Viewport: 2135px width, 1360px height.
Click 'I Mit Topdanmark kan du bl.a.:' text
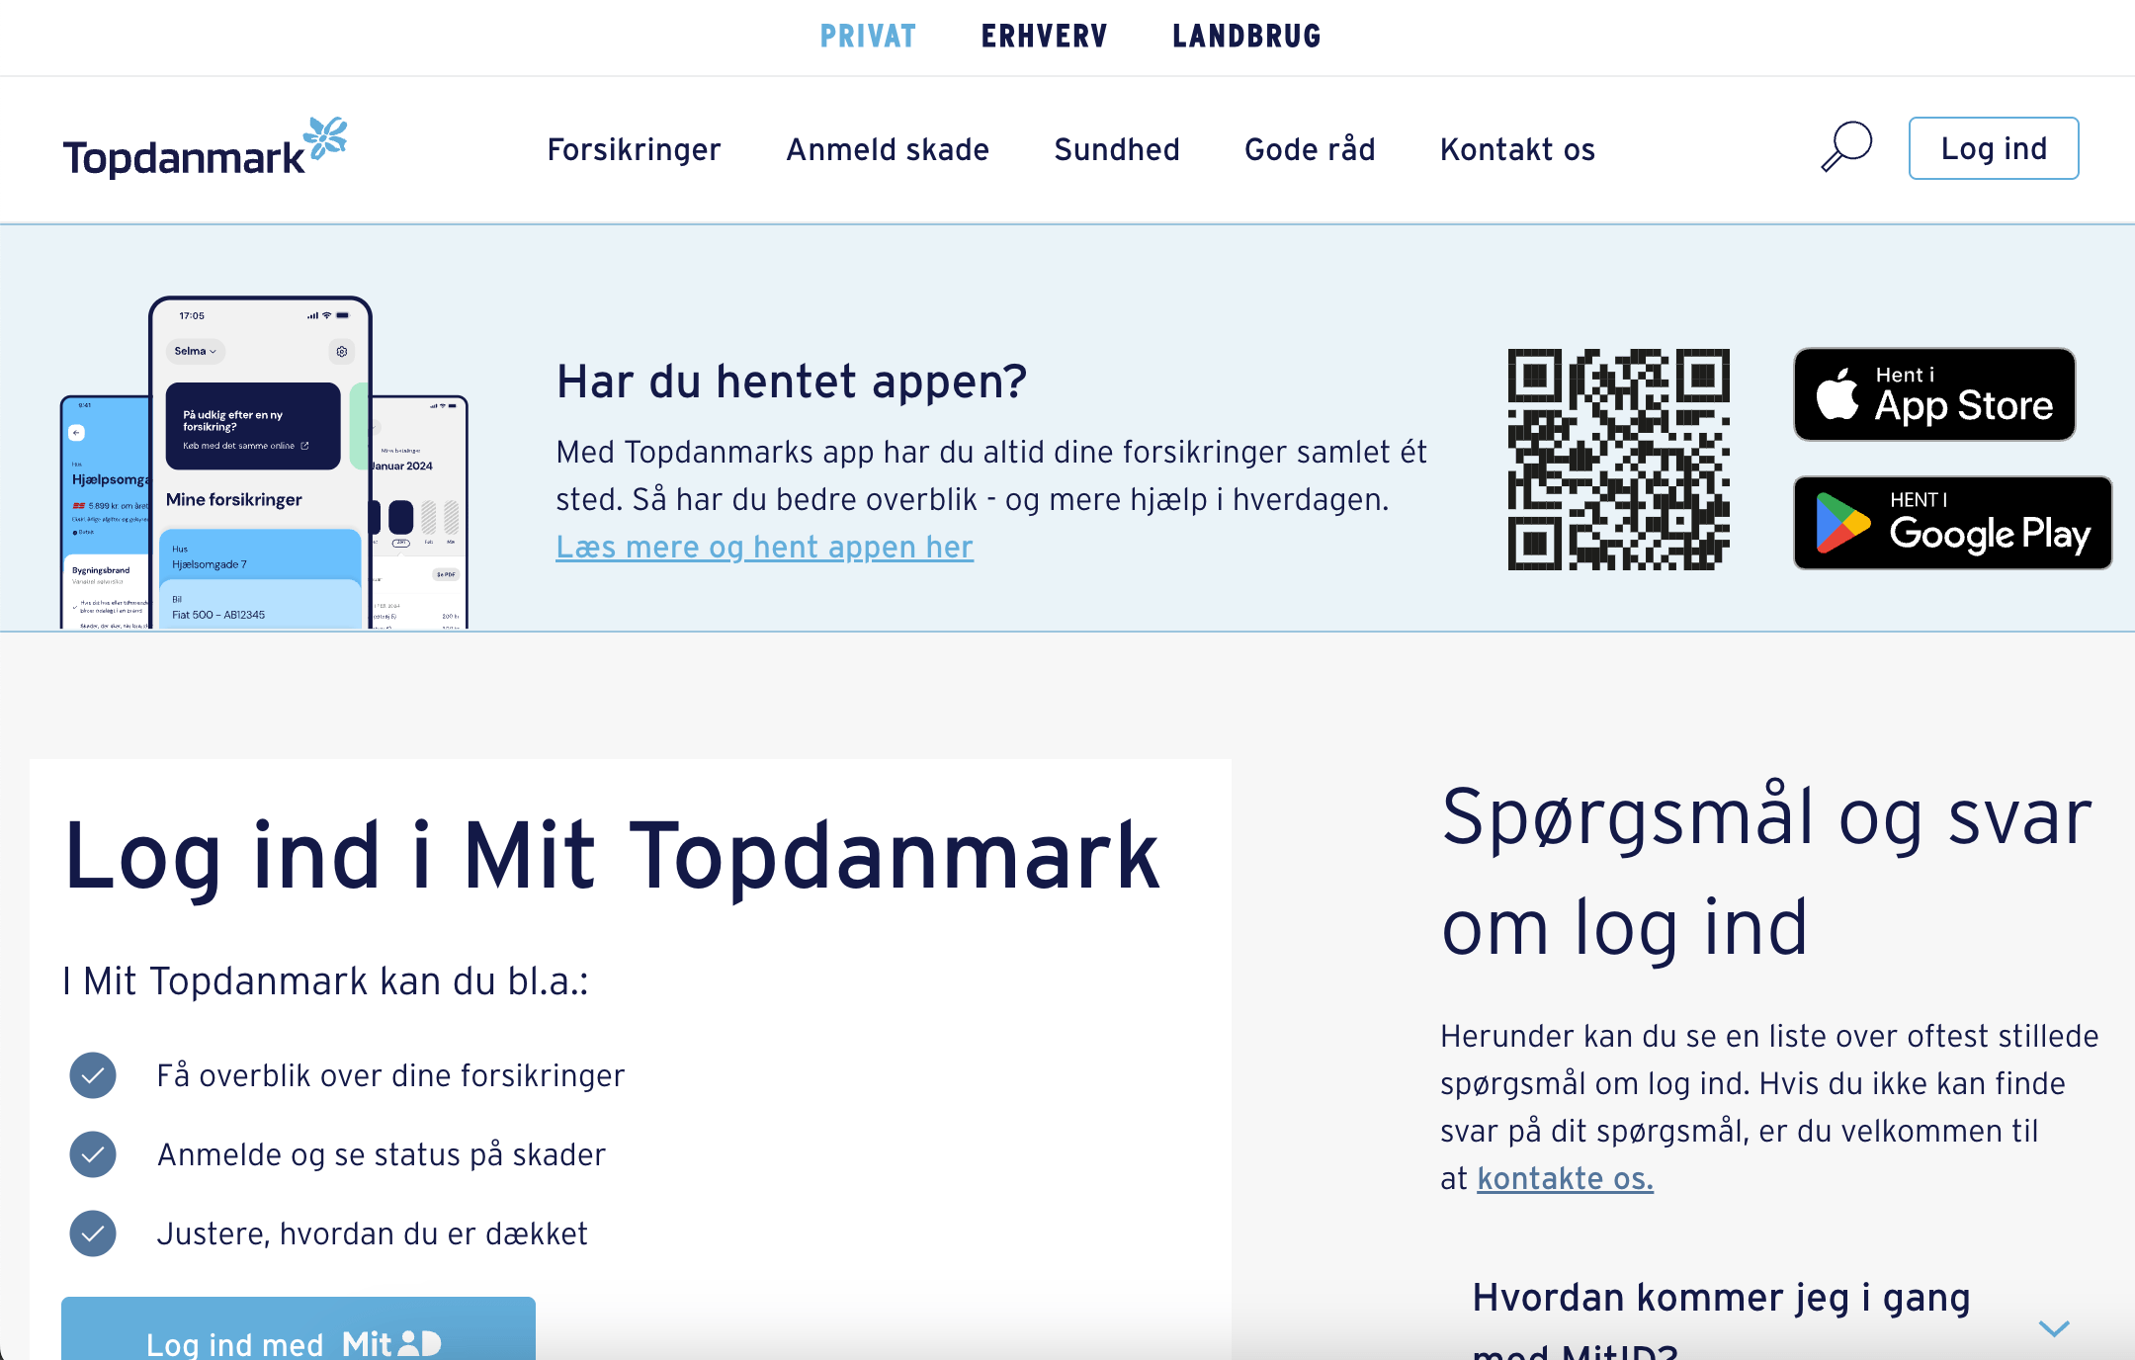(x=325, y=981)
